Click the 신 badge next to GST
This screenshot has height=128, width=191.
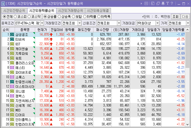(12, 44)
